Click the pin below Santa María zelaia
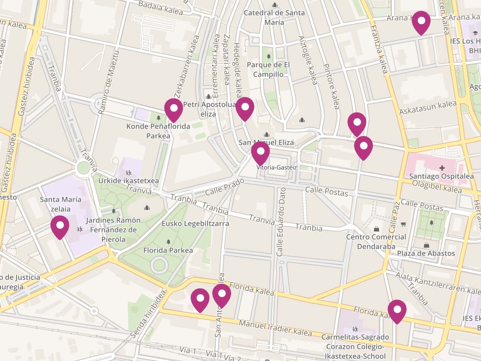The width and height of the screenshot is (481, 361). click(x=59, y=226)
